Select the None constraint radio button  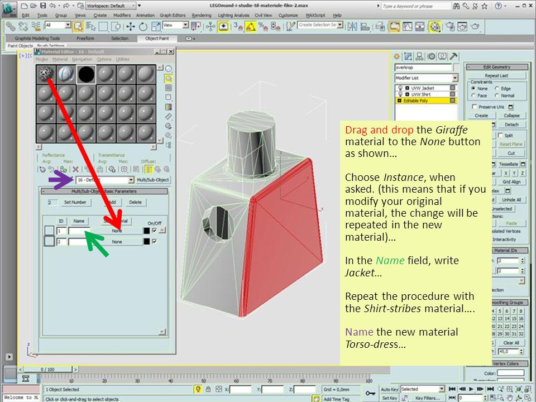click(473, 89)
